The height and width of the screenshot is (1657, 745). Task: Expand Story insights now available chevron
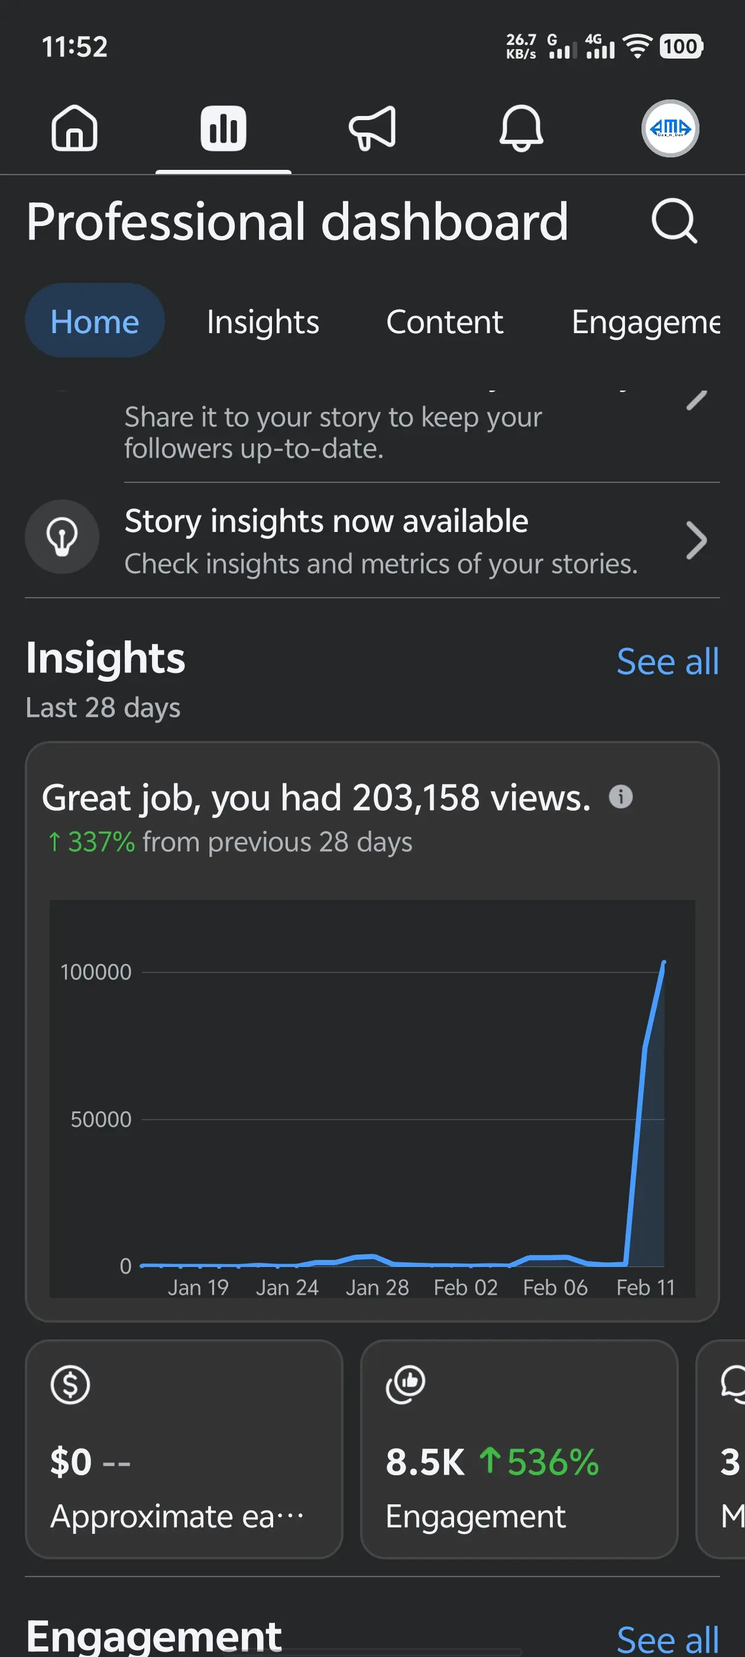pos(696,540)
